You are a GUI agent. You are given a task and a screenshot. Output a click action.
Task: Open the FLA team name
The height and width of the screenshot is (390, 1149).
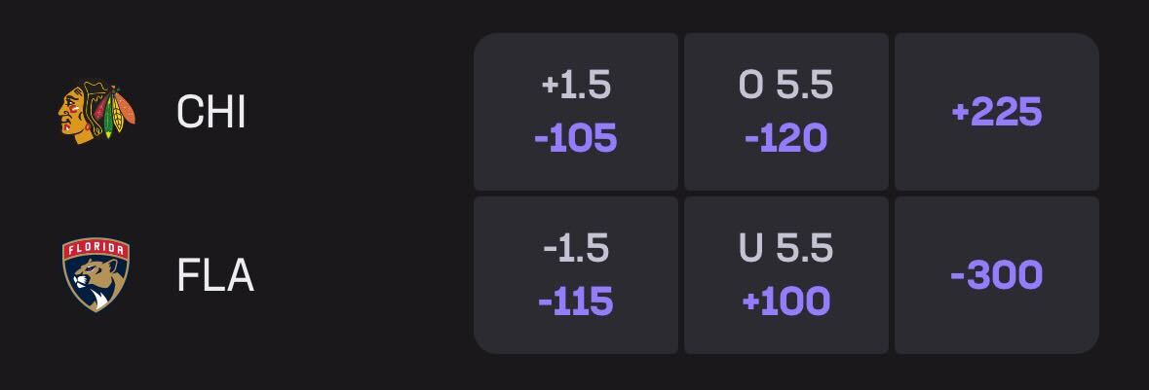click(215, 275)
